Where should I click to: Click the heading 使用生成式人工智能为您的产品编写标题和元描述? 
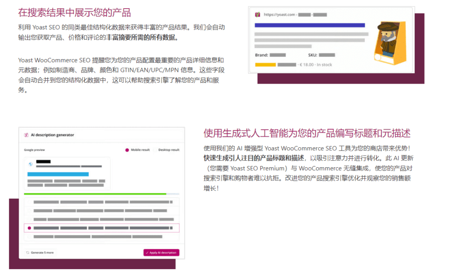[x=307, y=133]
